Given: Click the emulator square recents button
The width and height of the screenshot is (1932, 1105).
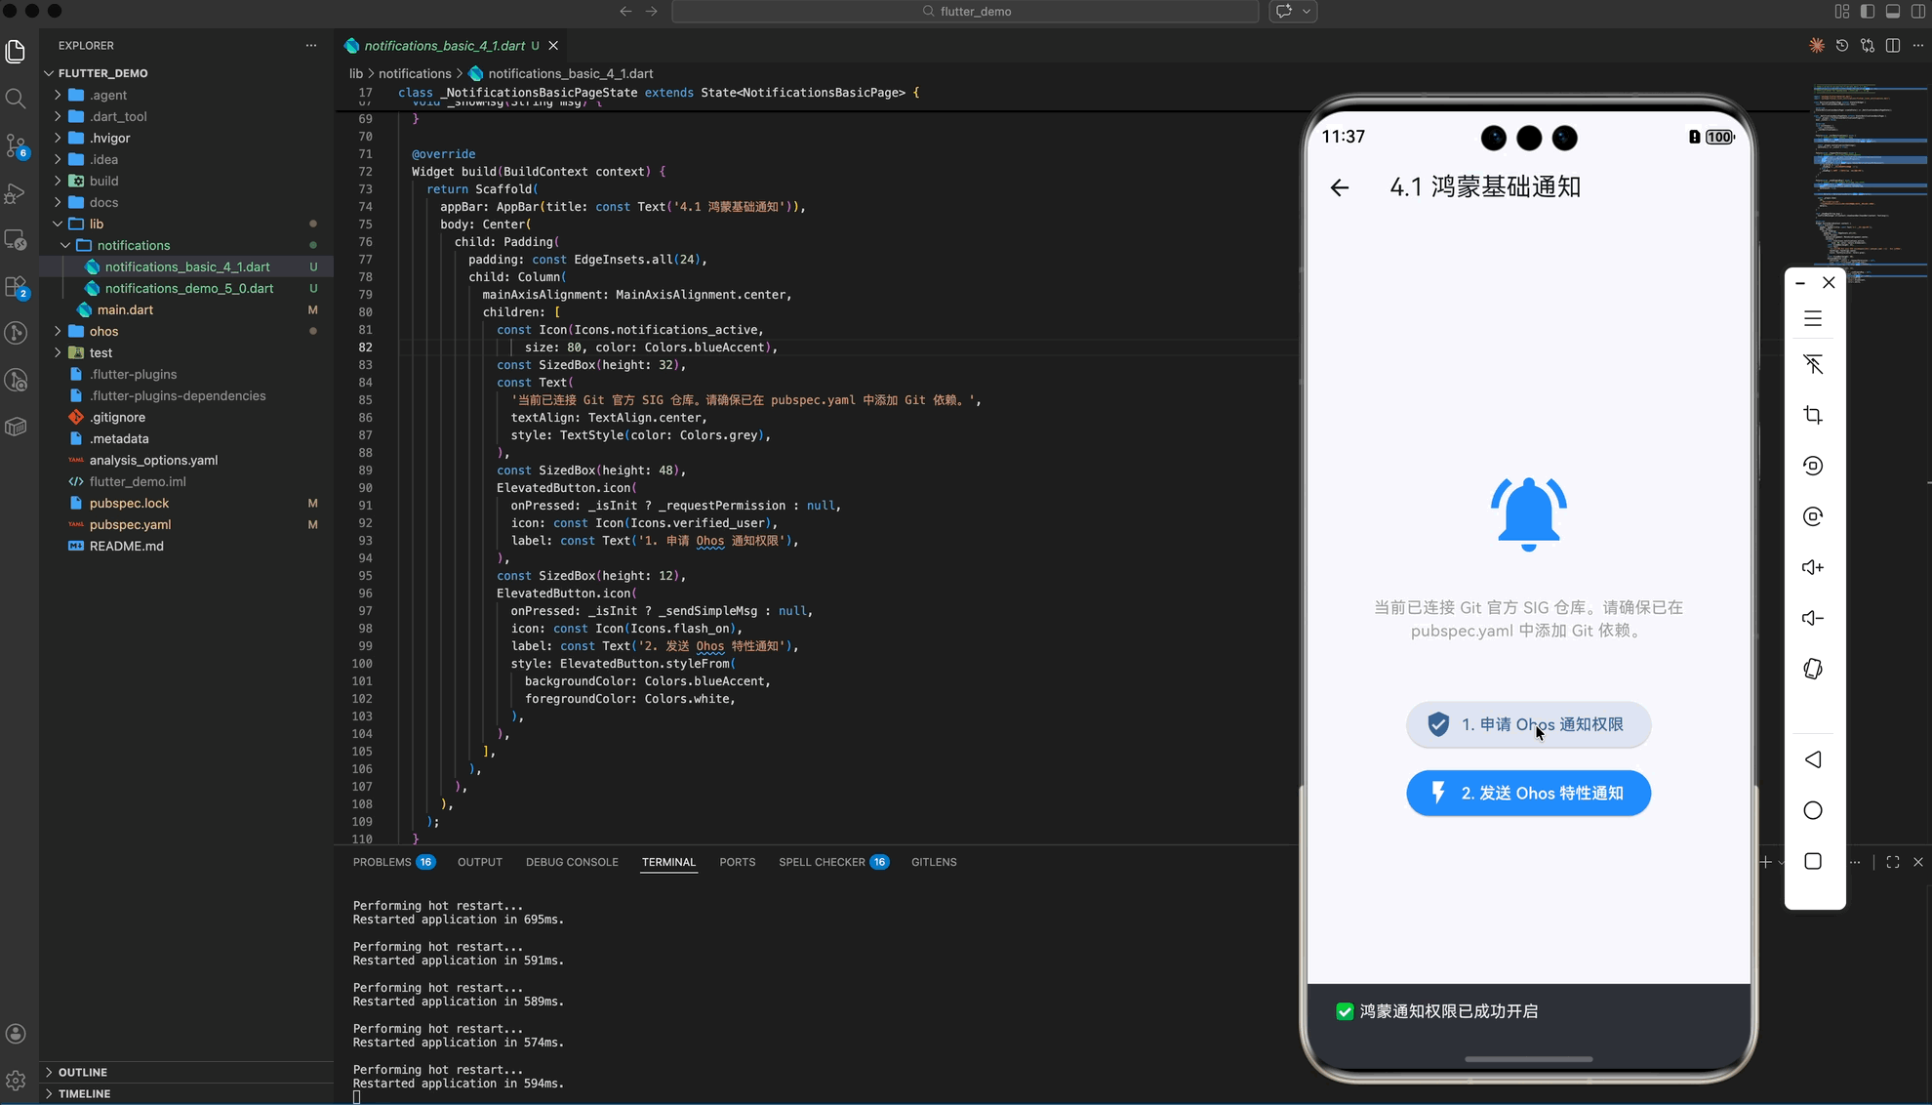Looking at the screenshot, I should (x=1813, y=861).
